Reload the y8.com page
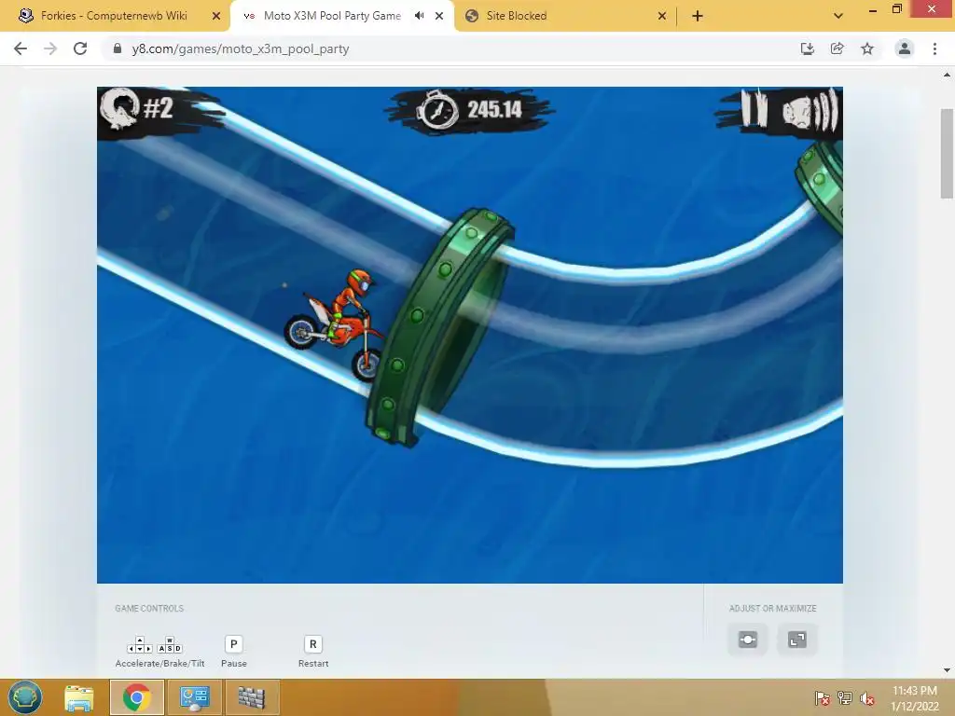 [80, 48]
